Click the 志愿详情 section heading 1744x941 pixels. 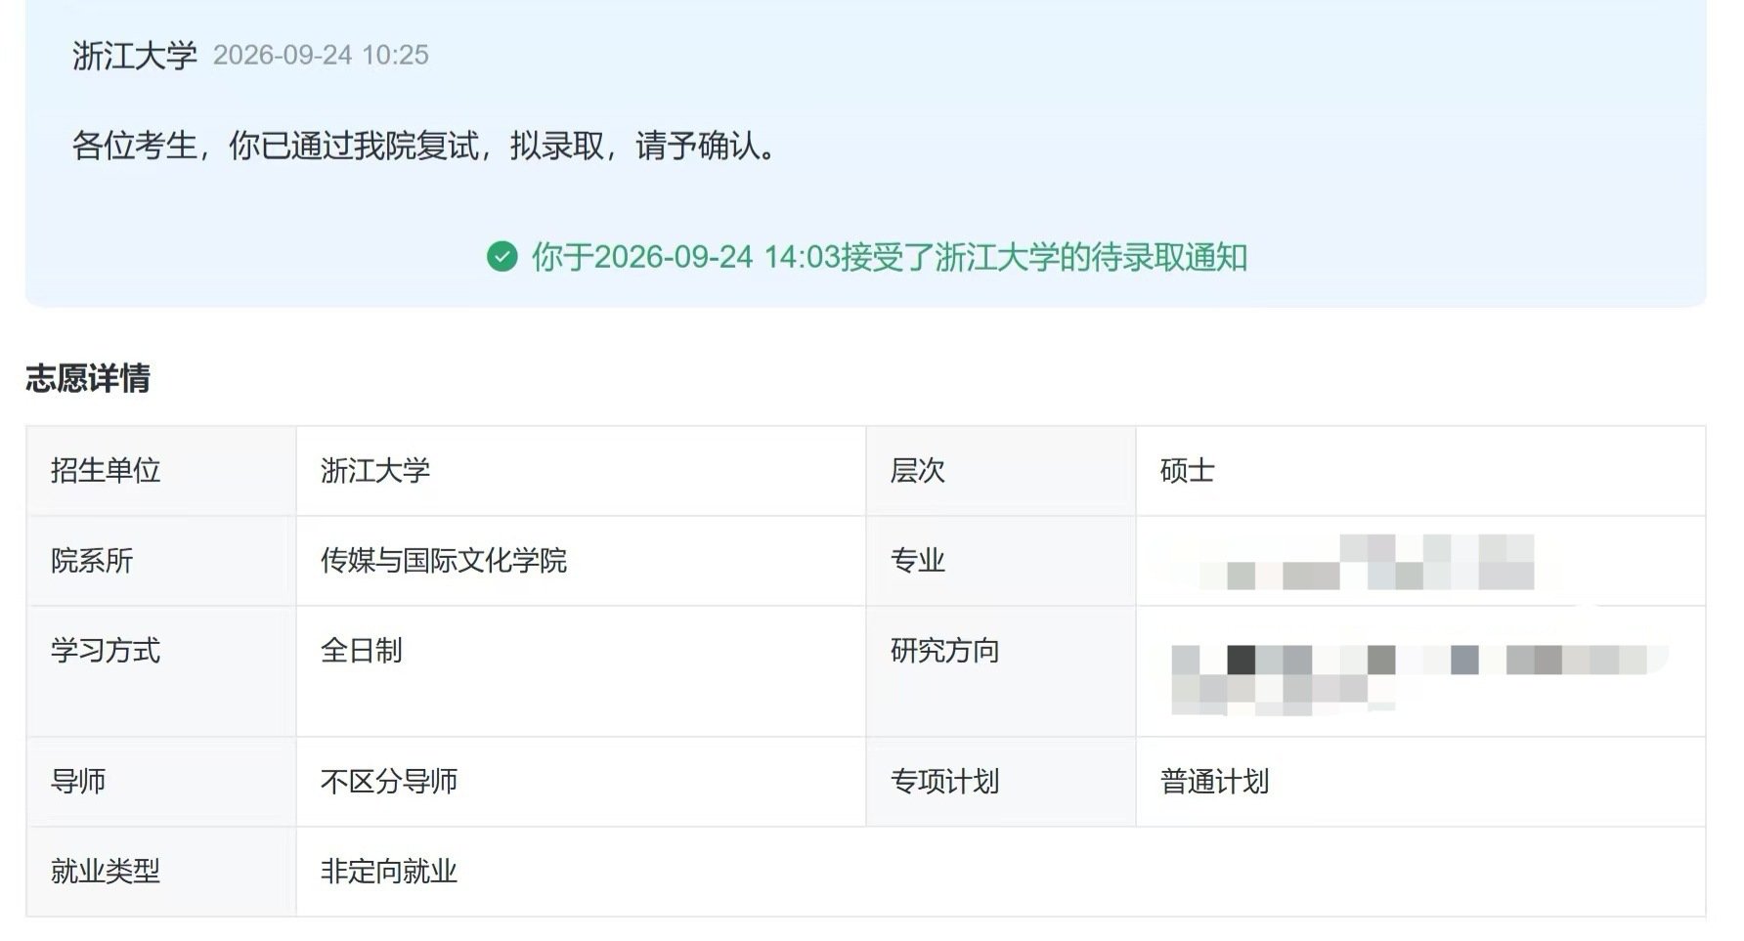(88, 378)
